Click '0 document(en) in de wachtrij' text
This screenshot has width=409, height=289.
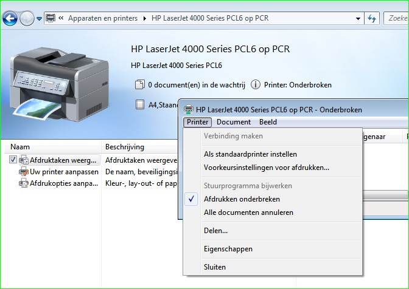point(197,85)
